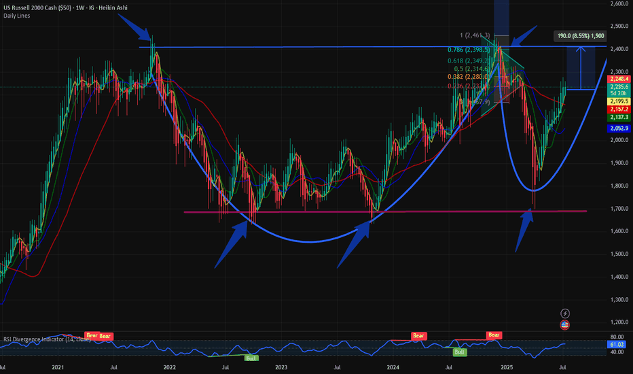Click the US flag economic event icon
This screenshot has height=374, width=633.
click(x=565, y=324)
